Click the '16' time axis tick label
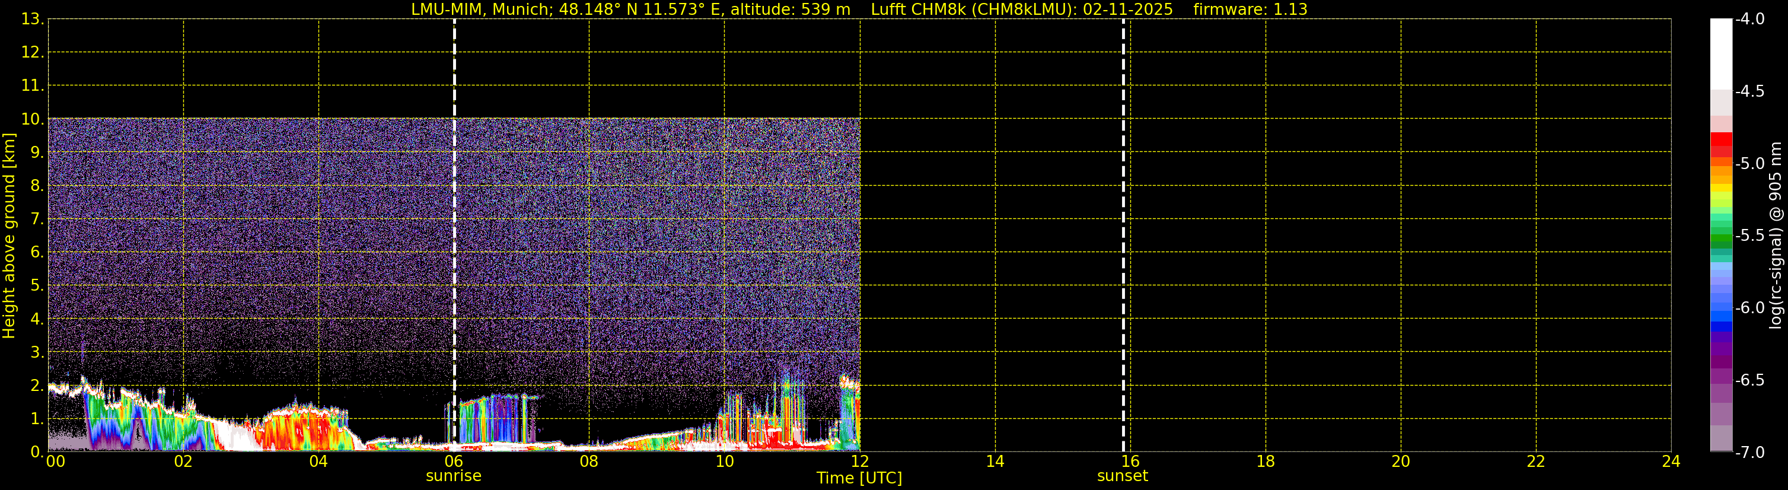 click(1130, 461)
